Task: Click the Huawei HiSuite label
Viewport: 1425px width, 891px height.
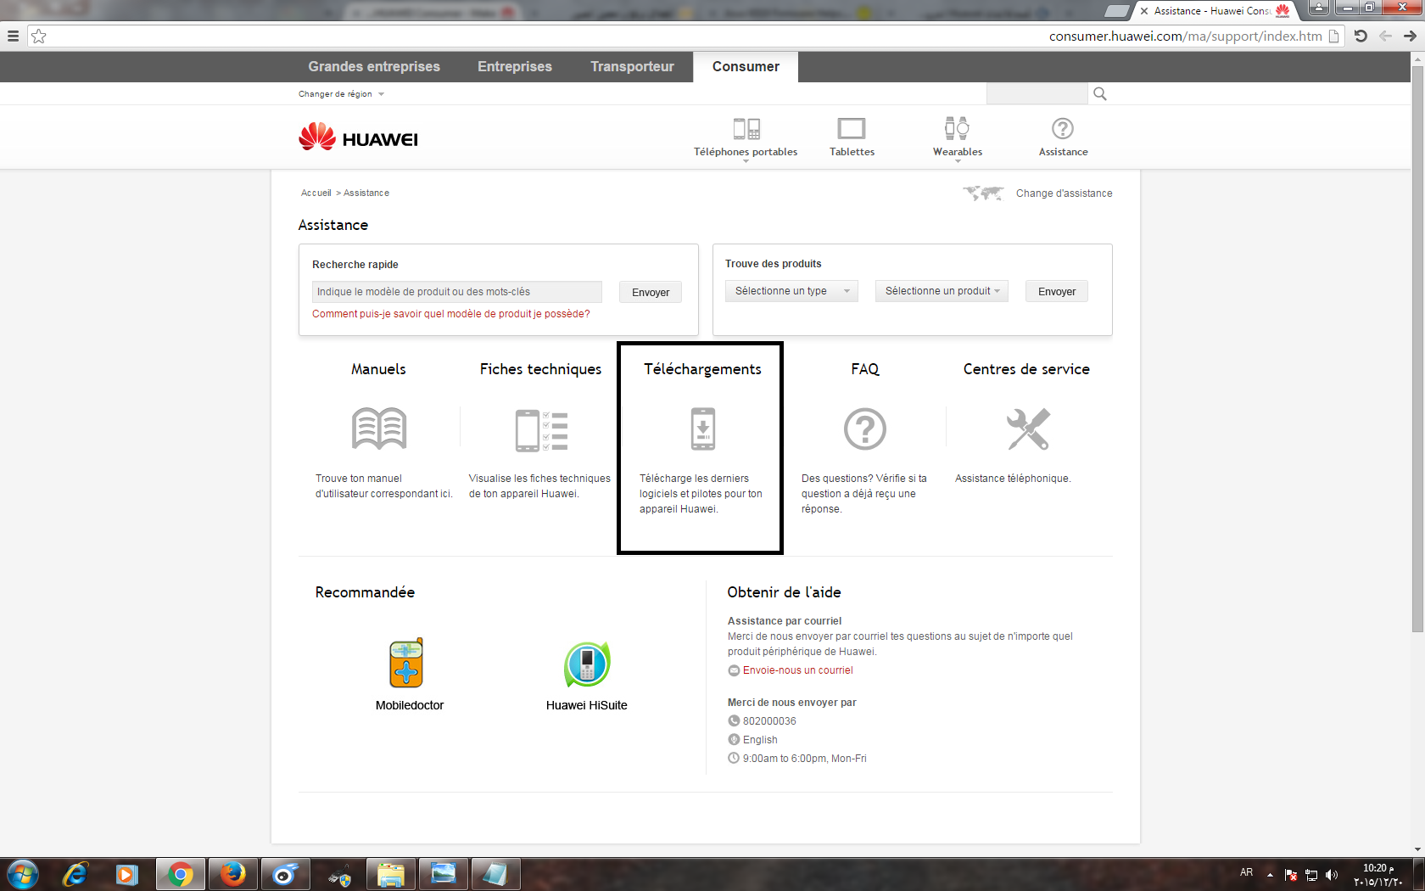Action: [587, 705]
